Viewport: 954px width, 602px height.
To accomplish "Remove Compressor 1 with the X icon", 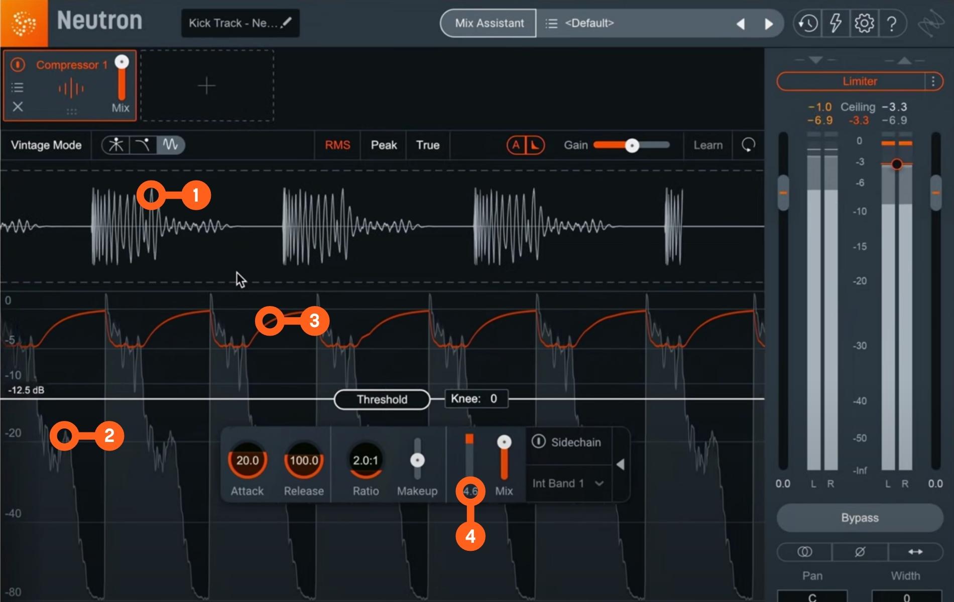I will (18, 106).
